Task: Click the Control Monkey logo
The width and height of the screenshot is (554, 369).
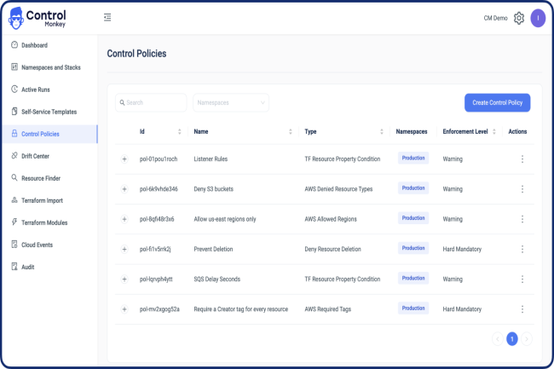Action: pos(38,18)
